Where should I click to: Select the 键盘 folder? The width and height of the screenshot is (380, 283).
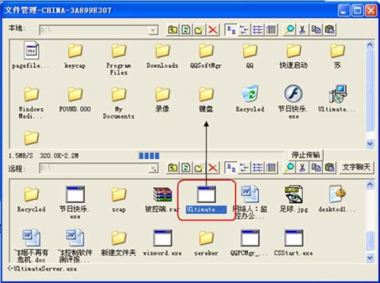pyautogui.click(x=206, y=99)
